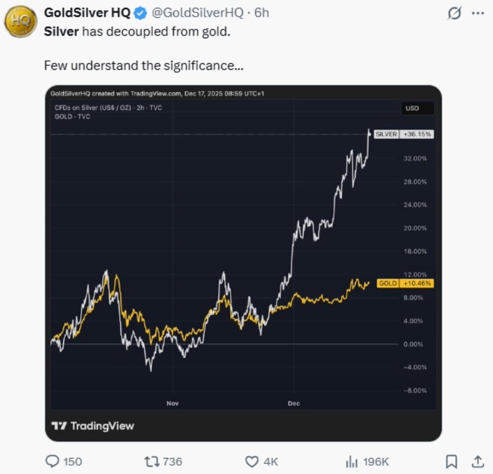Open the 6h timestamp permalink
Screen dimensions: 493x474
coord(262,13)
